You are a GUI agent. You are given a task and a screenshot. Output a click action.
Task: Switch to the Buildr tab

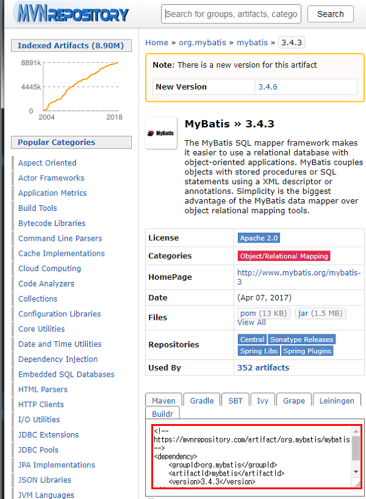pos(162,413)
